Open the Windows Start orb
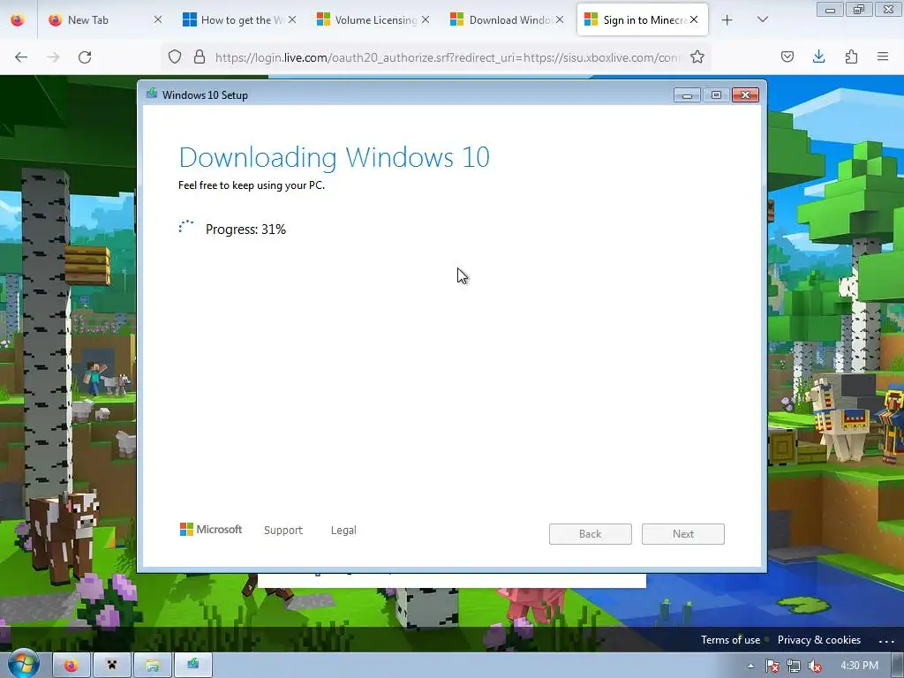The width and height of the screenshot is (904, 678). (x=23, y=664)
